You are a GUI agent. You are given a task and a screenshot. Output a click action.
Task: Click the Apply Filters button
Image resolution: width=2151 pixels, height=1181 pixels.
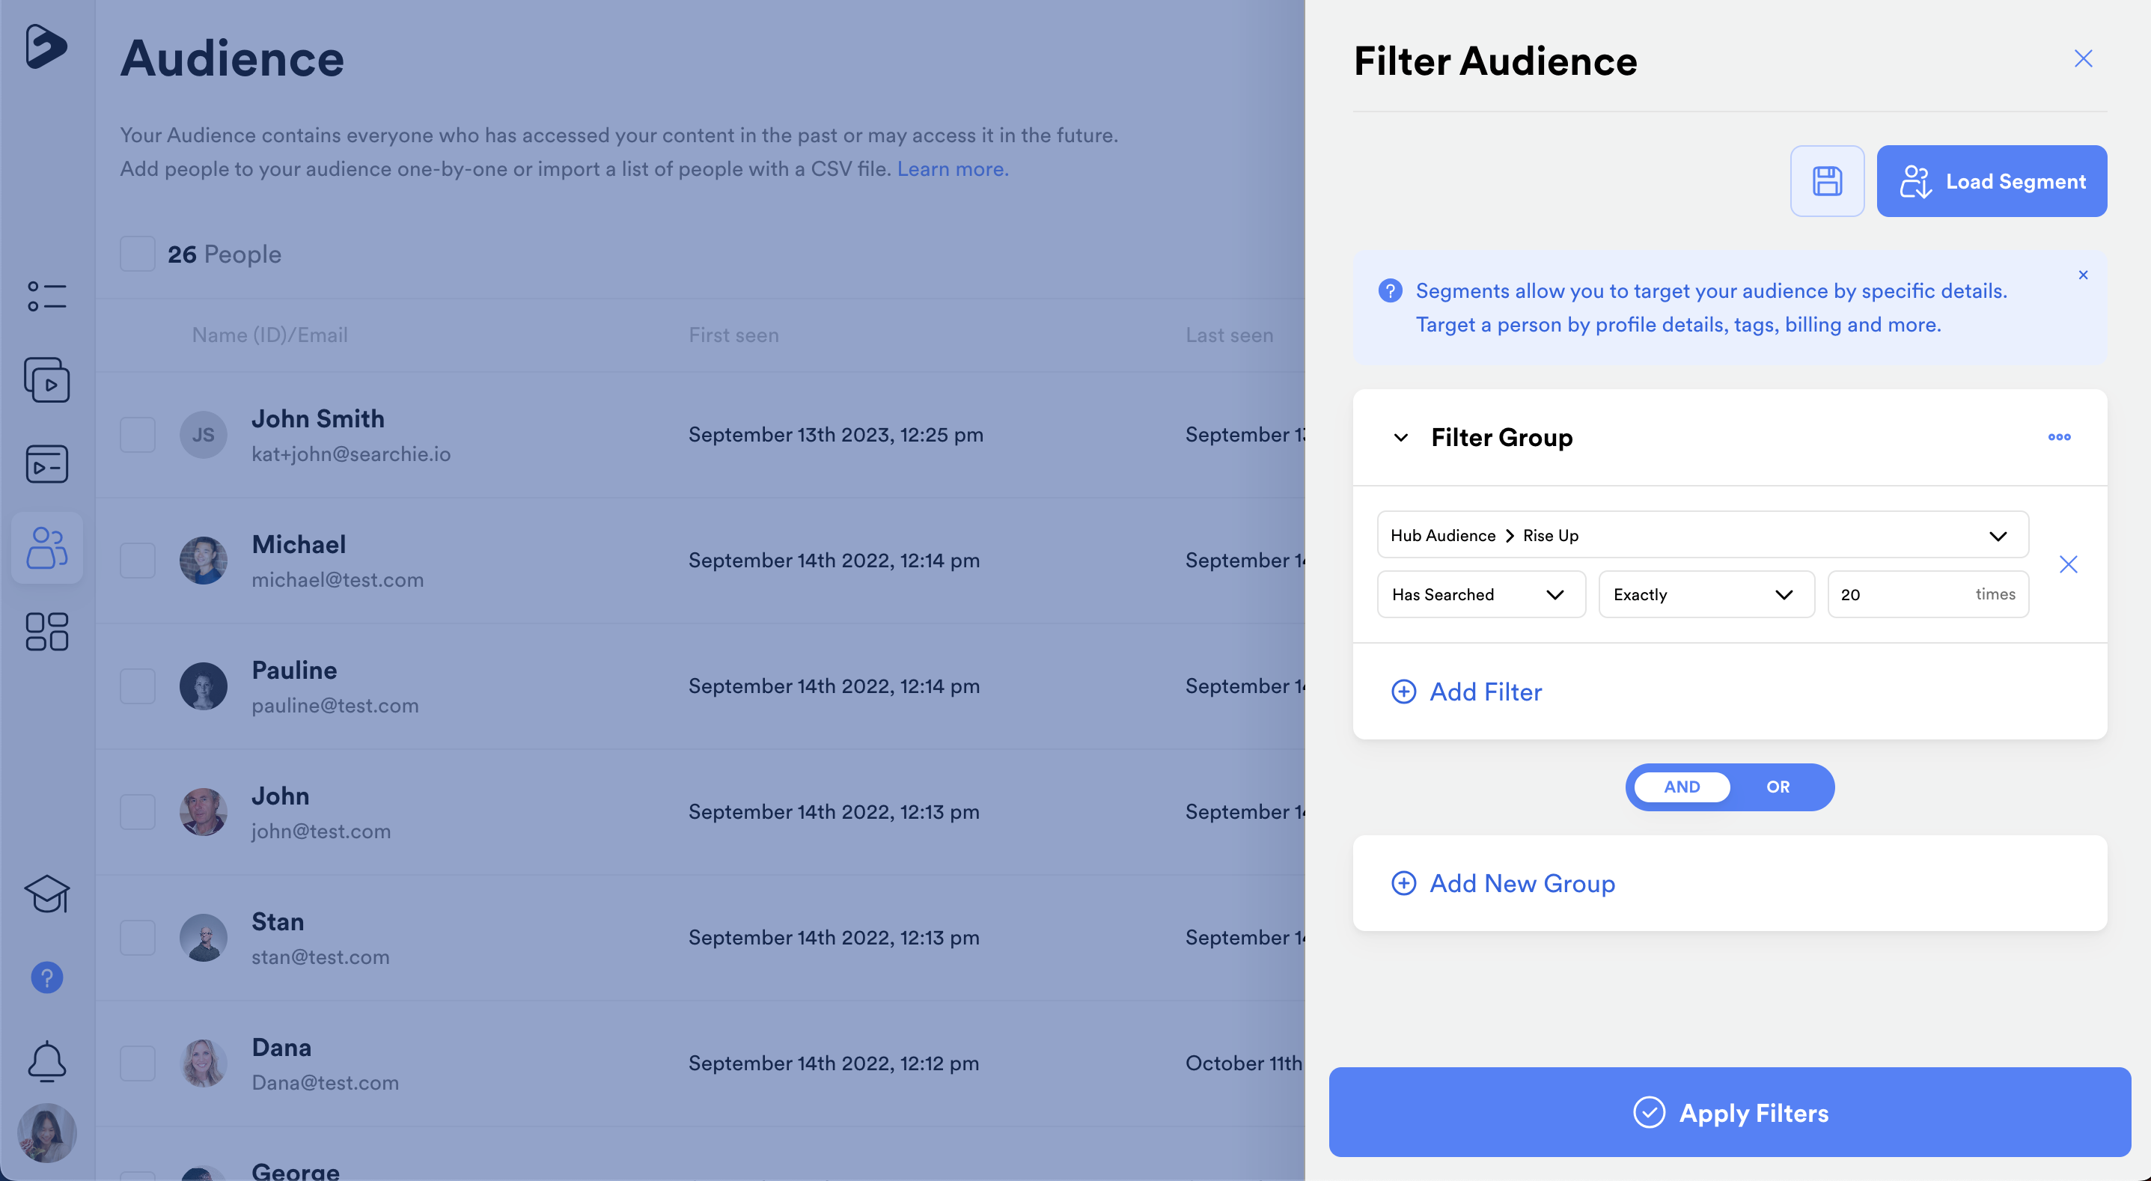pyautogui.click(x=1730, y=1112)
